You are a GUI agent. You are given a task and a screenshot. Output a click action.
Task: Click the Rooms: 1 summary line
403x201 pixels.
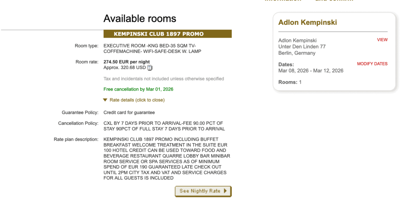[x=290, y=82]
